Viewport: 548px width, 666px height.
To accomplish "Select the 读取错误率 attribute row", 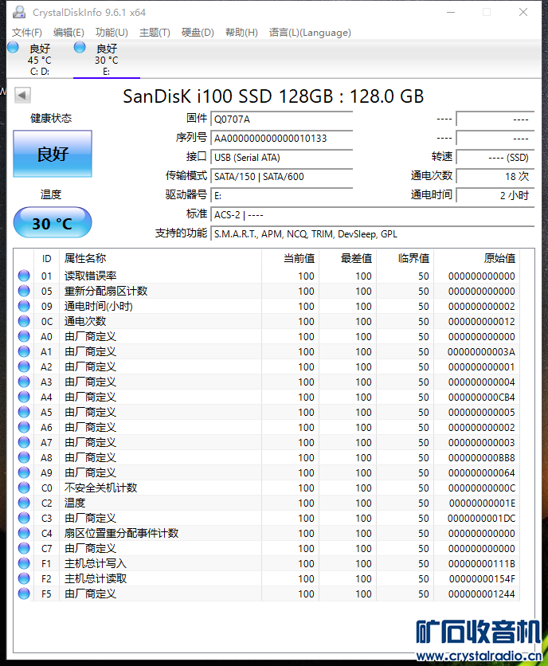I will [267, 276].
